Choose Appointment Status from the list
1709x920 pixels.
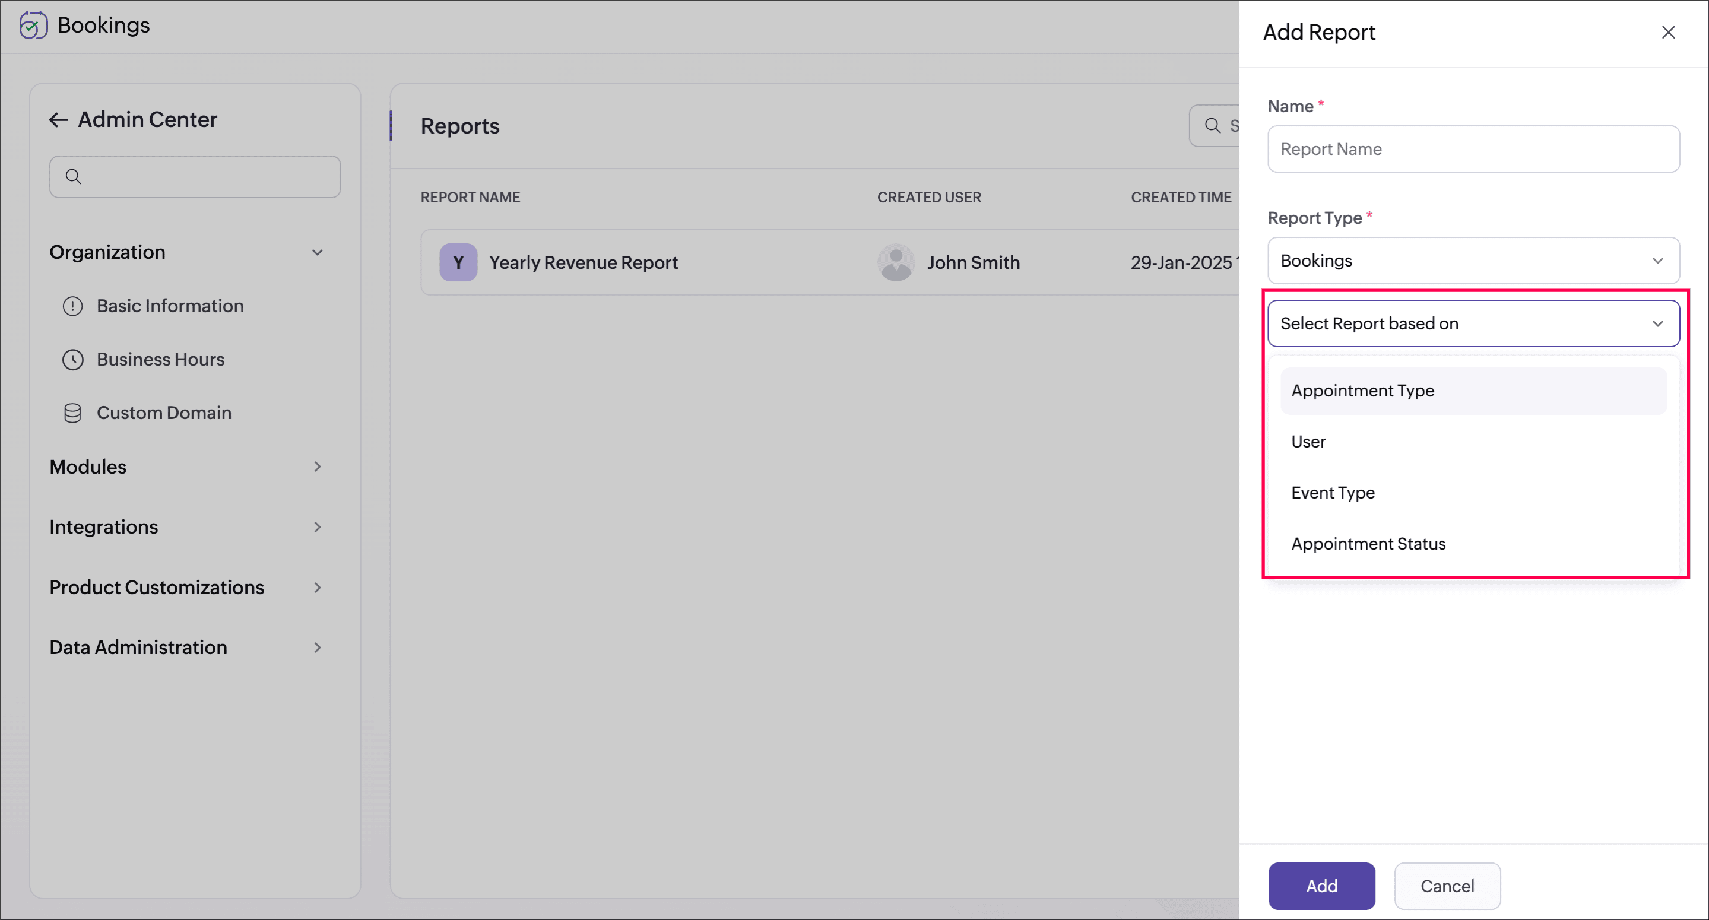pyautogui.click(x=1473, y=544)
